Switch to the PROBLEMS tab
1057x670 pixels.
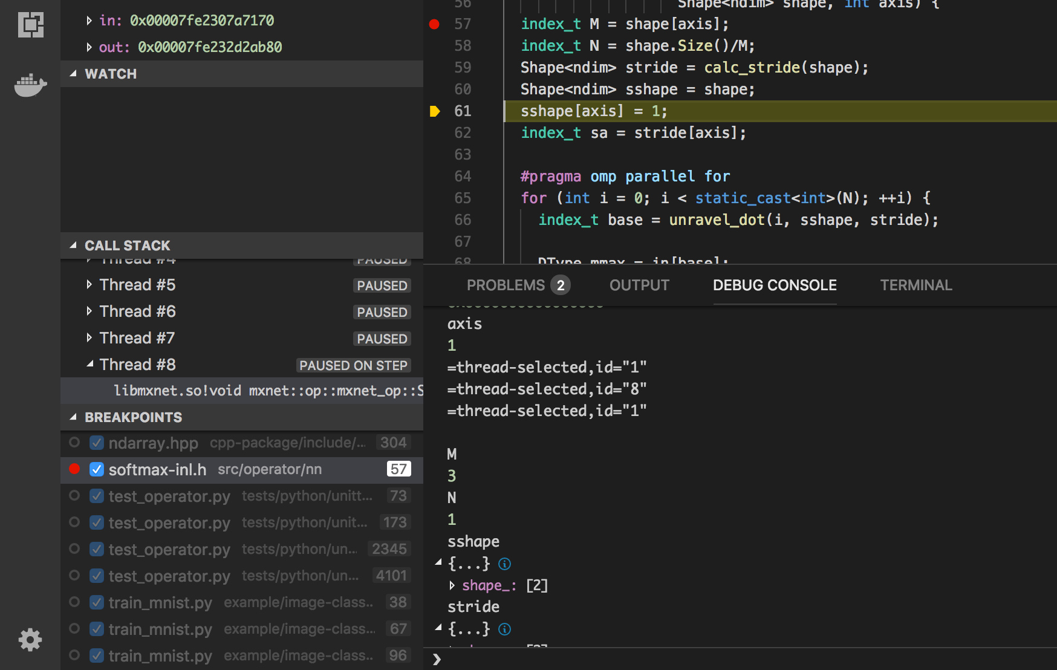(506, 285)
